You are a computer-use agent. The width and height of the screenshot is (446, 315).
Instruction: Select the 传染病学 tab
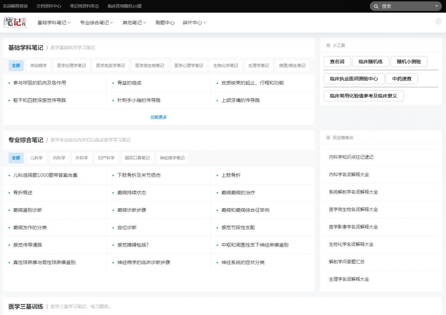(39, 66)
